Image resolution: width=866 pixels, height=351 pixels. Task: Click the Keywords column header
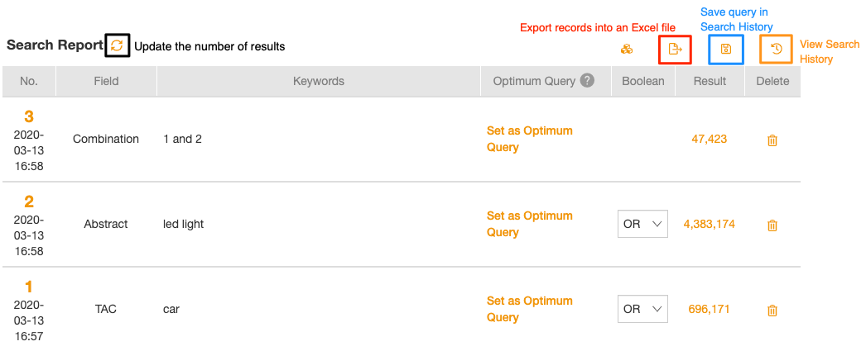[319, 81]
